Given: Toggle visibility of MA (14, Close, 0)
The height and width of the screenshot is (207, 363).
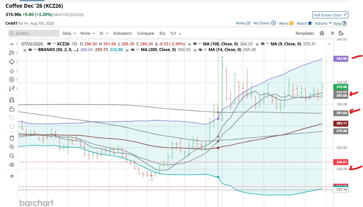Looking at the screenshot, I should tap(200, 50).
